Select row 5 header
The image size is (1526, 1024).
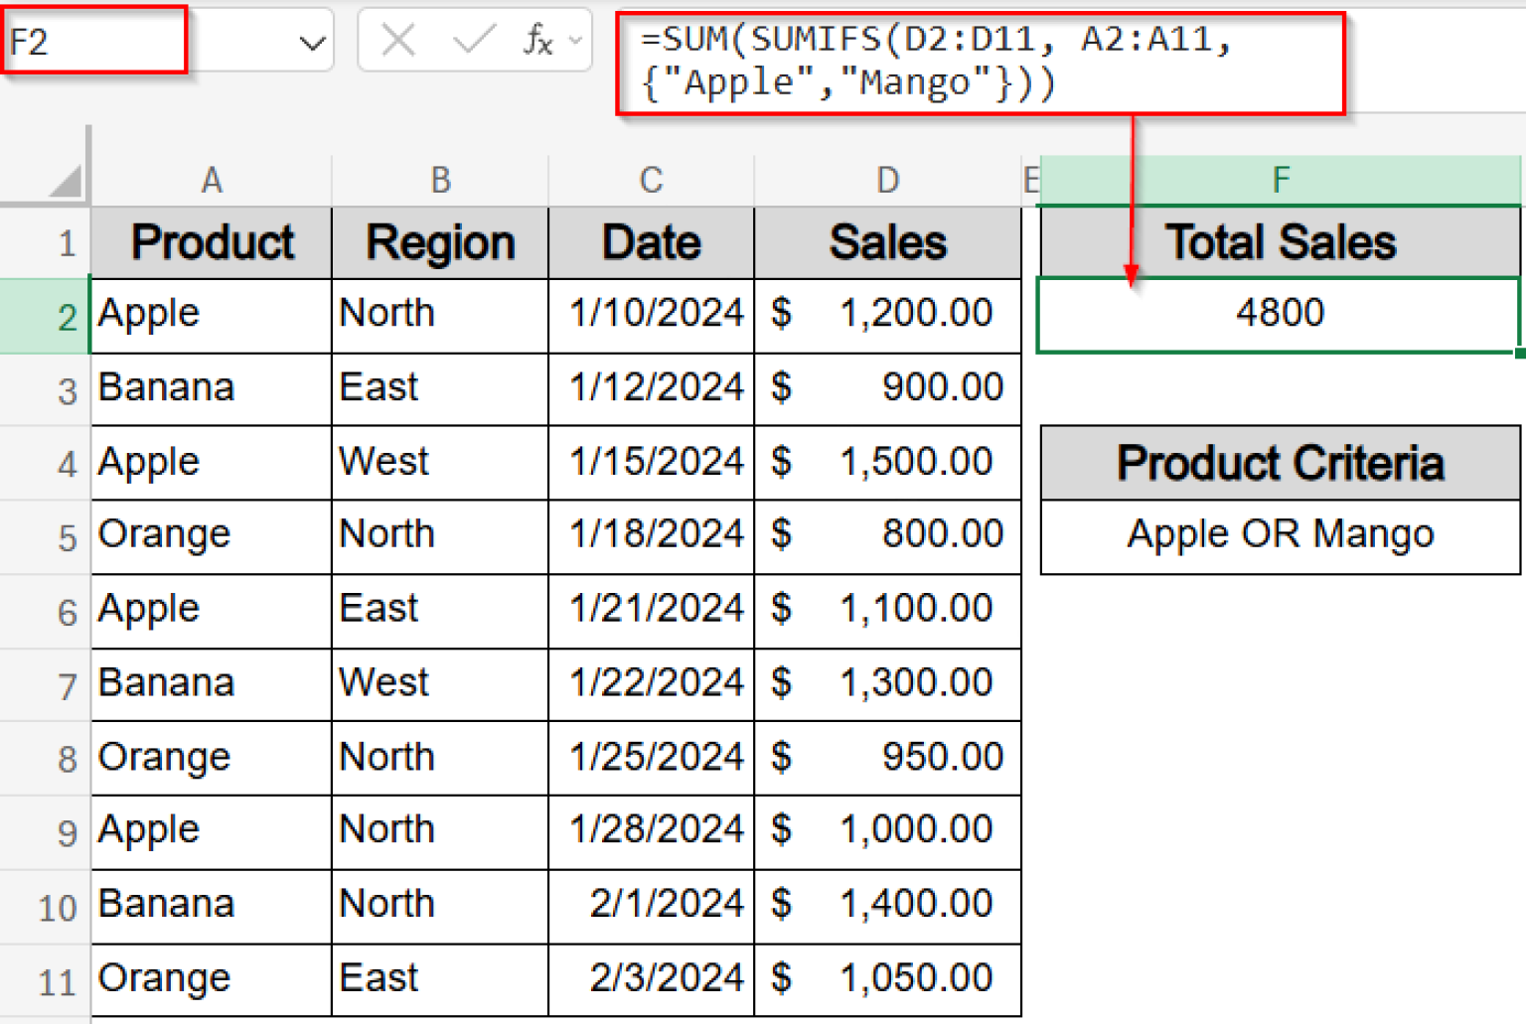(x=66, y=536)
